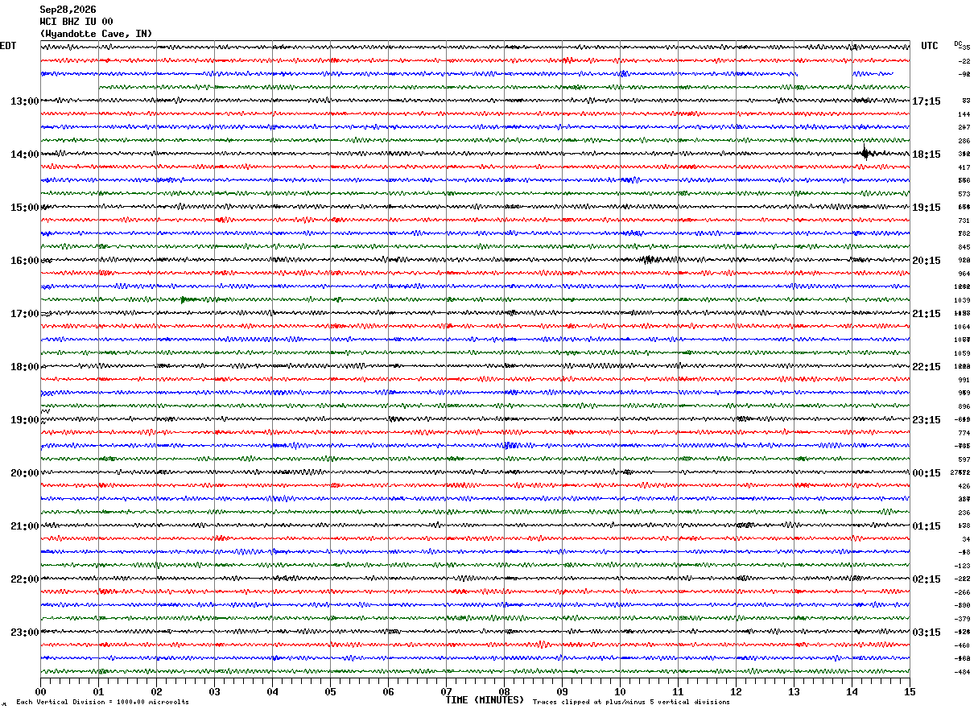Click the 23:00 EDT time label
Viewport: 974px width, 713px height.
(x=25, y=632)
